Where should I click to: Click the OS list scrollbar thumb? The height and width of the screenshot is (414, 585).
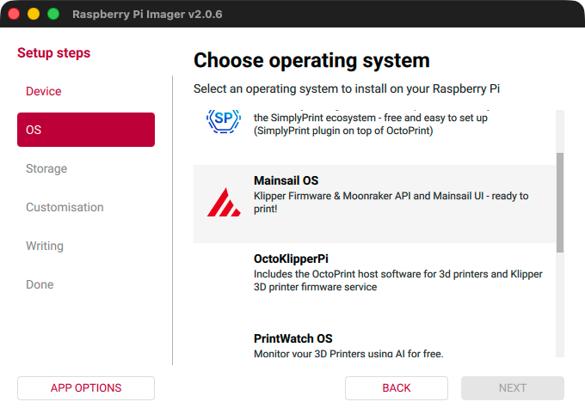coord(560,203)
